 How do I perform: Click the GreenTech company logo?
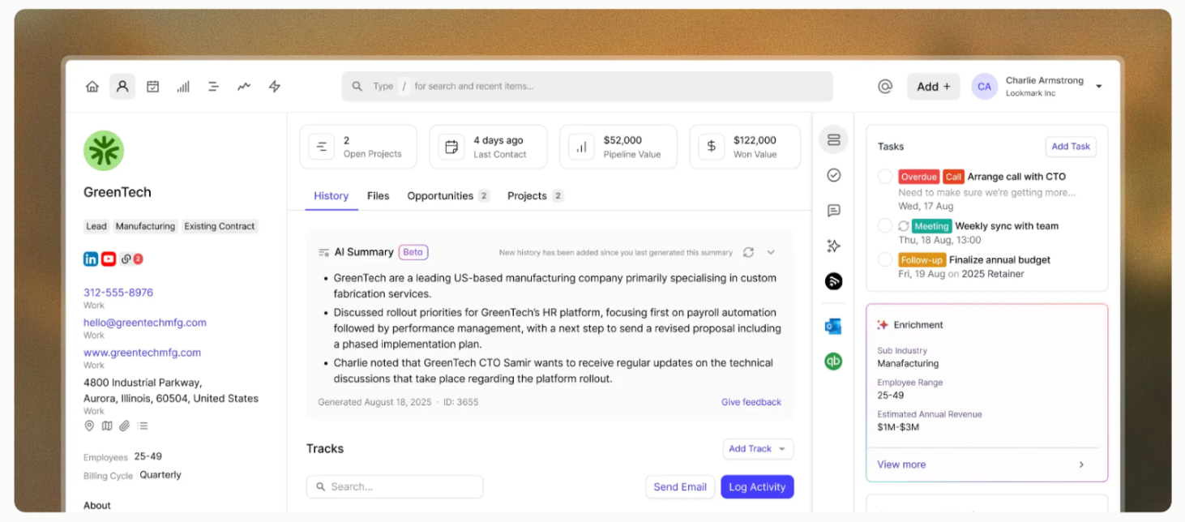coord(104,150)
